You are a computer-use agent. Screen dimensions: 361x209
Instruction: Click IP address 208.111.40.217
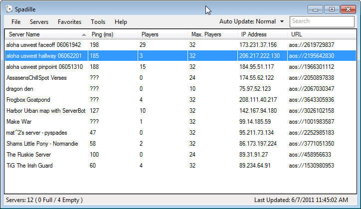click(x=258, y=100)
